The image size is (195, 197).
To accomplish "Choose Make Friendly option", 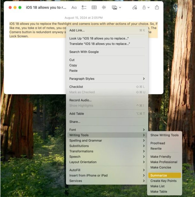I will pos(164,157).
